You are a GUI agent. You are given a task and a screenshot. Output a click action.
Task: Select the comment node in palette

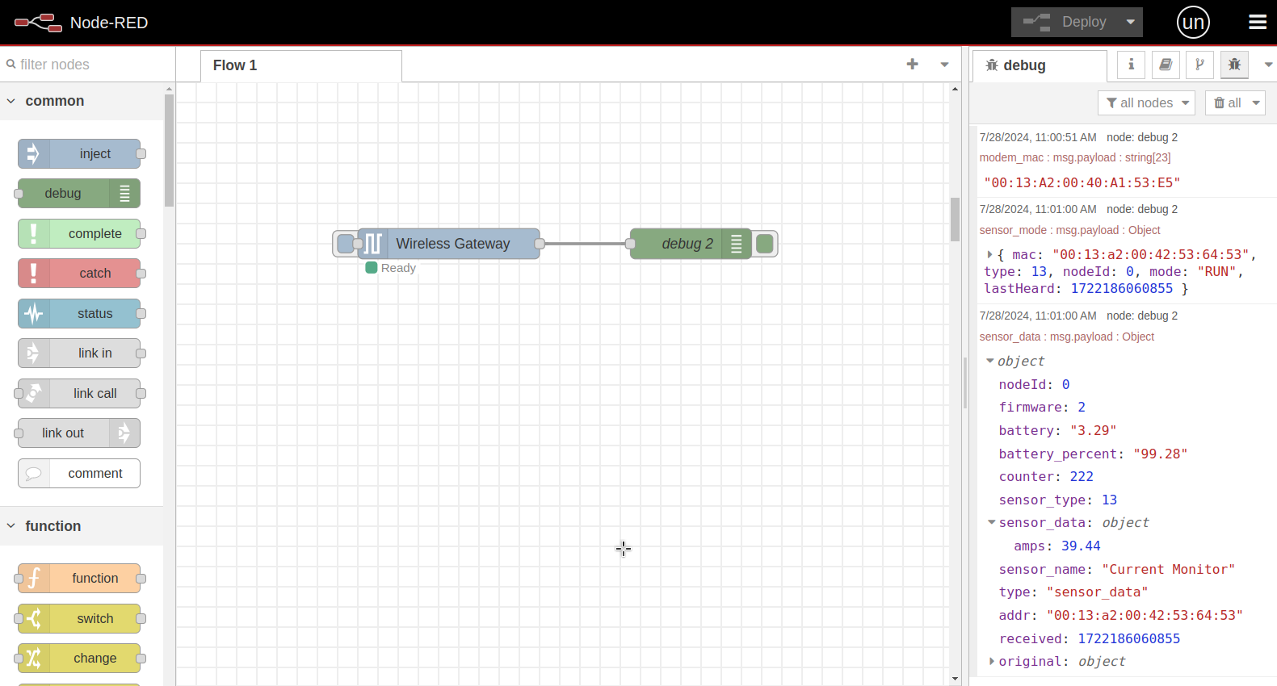(79, 474)
